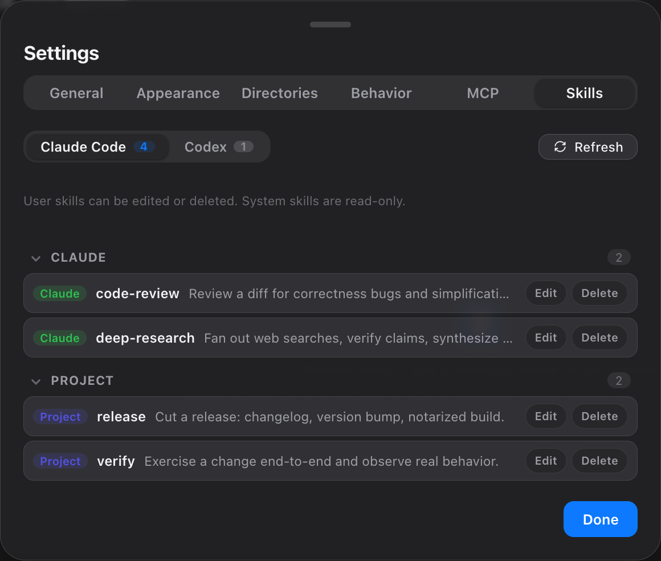Click the green Claude badge on deep-research row
Viewport: 661px width, 561px height.
60,338
